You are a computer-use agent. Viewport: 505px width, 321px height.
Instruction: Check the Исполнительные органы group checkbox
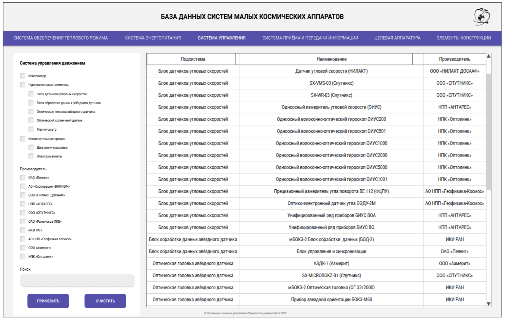click(23, 139)
